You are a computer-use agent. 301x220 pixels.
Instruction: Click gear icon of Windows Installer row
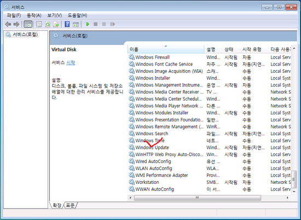tap(131, 78)
